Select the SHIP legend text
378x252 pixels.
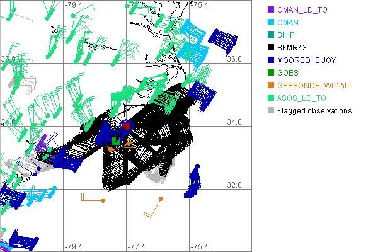point(287,35)
